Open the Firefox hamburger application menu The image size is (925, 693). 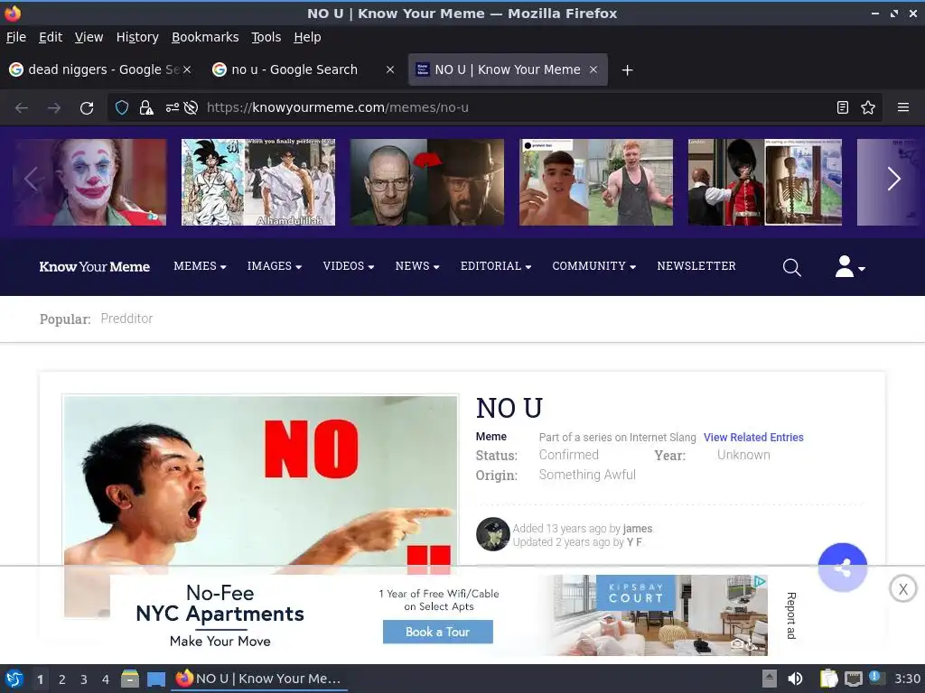902,107
